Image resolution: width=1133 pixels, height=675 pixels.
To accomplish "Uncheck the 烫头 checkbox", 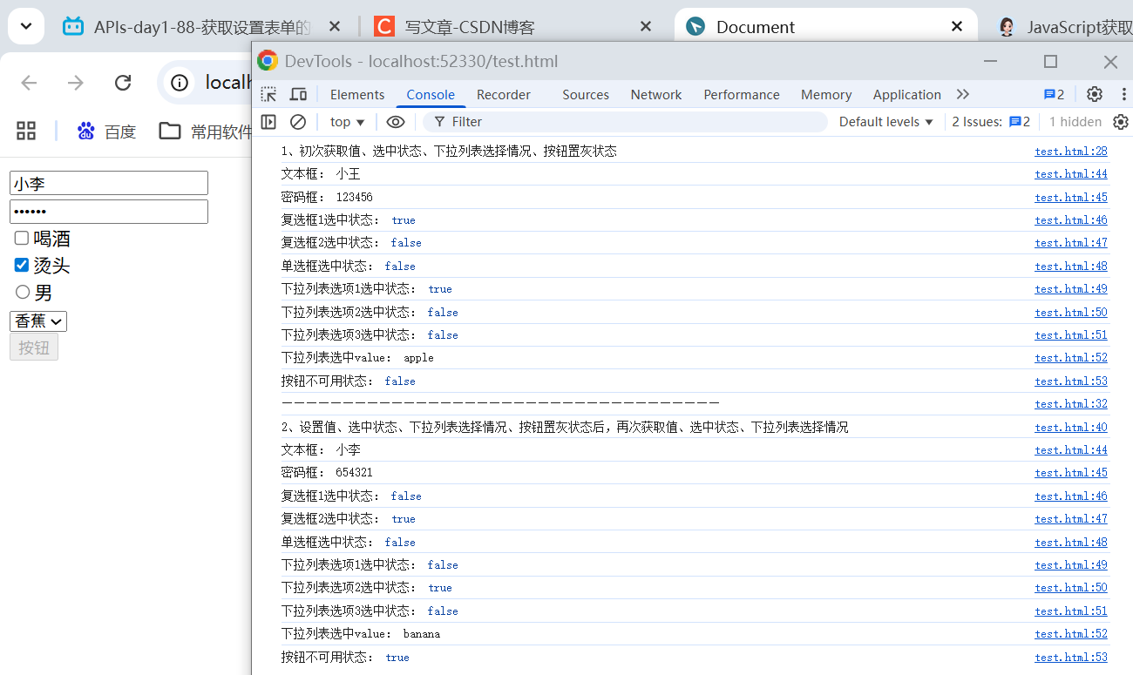I will tap(22, 266).
